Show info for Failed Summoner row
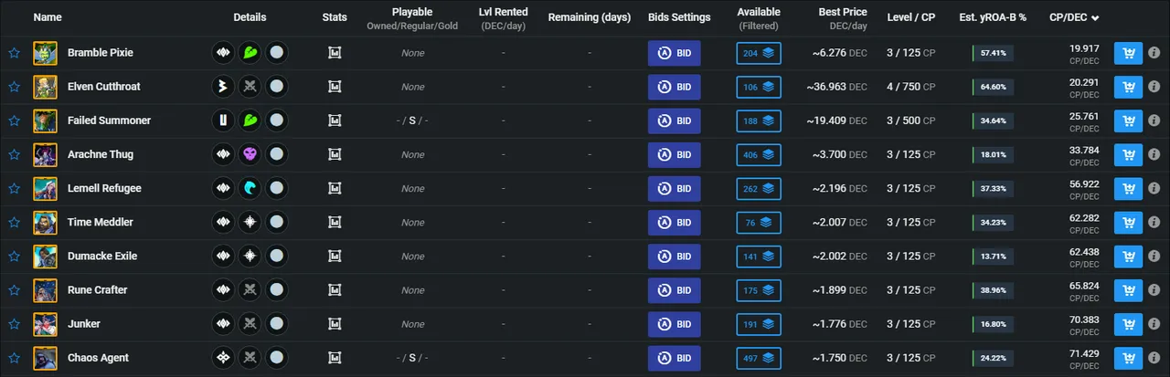Image resolution: width=1170 pixels, height=377 pixels. pyautogui.click(x=1154, y=120)
